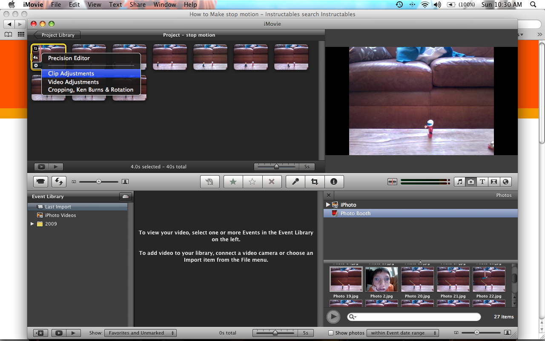
Task: Toggle audio skimming waveform button
Action: [x=392, y=182]
